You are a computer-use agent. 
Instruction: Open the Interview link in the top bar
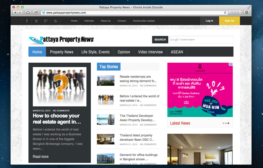click(x=89, y=21)
